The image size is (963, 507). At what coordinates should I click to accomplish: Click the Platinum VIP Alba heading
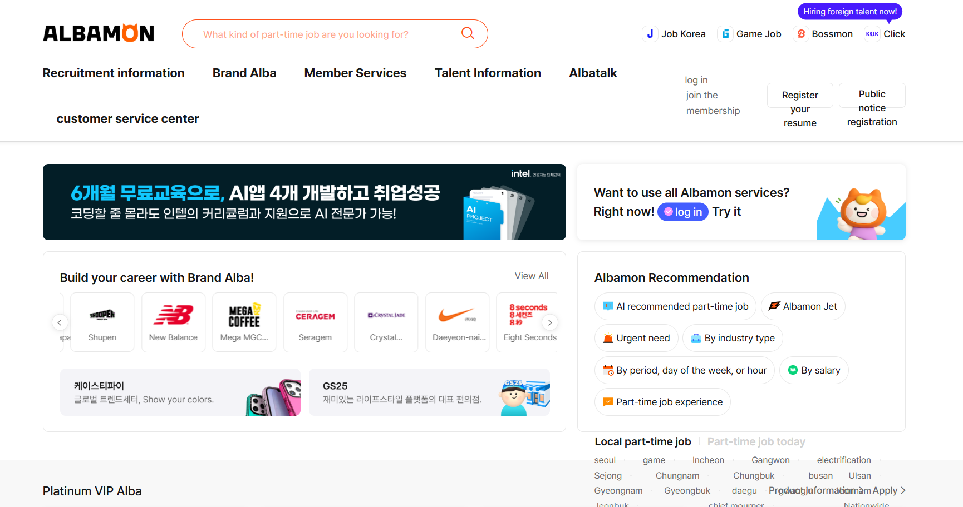coord(92,491)
